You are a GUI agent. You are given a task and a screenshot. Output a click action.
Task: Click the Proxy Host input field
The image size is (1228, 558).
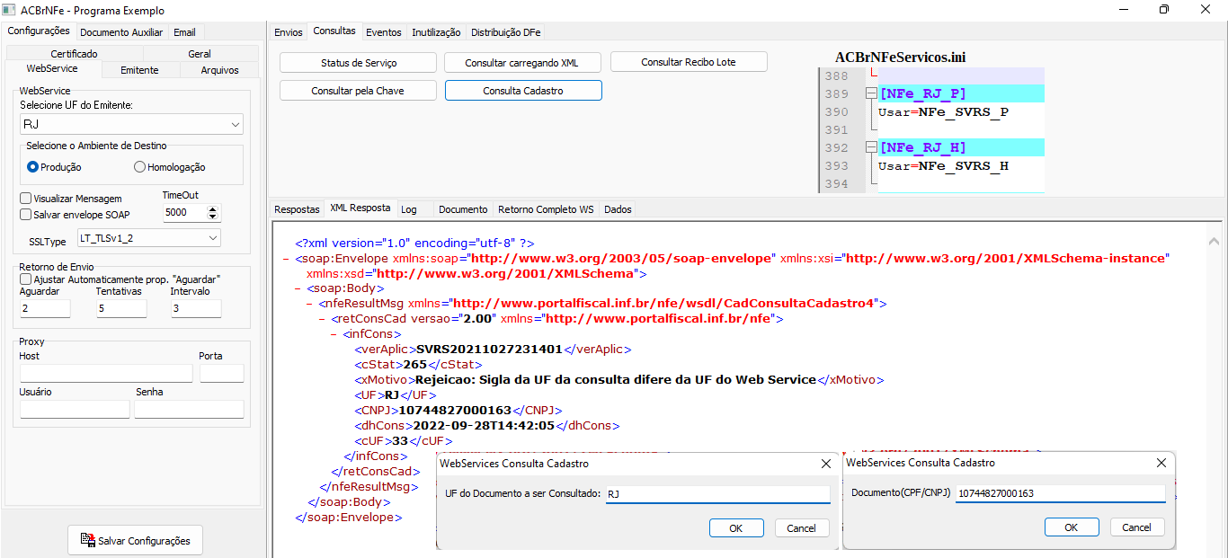tap(106, 373)
